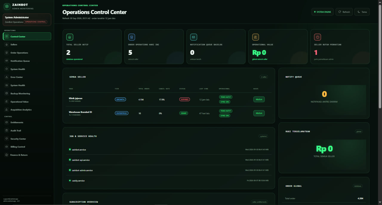Click Kelola for Warehouse Branded ID
The image size is (382, 205).
(259, 113)
